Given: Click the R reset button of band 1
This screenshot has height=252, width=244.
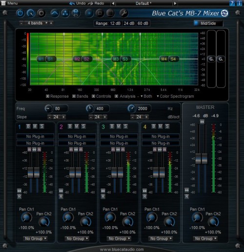Looking at the screenshot, I should click(19, 197).
